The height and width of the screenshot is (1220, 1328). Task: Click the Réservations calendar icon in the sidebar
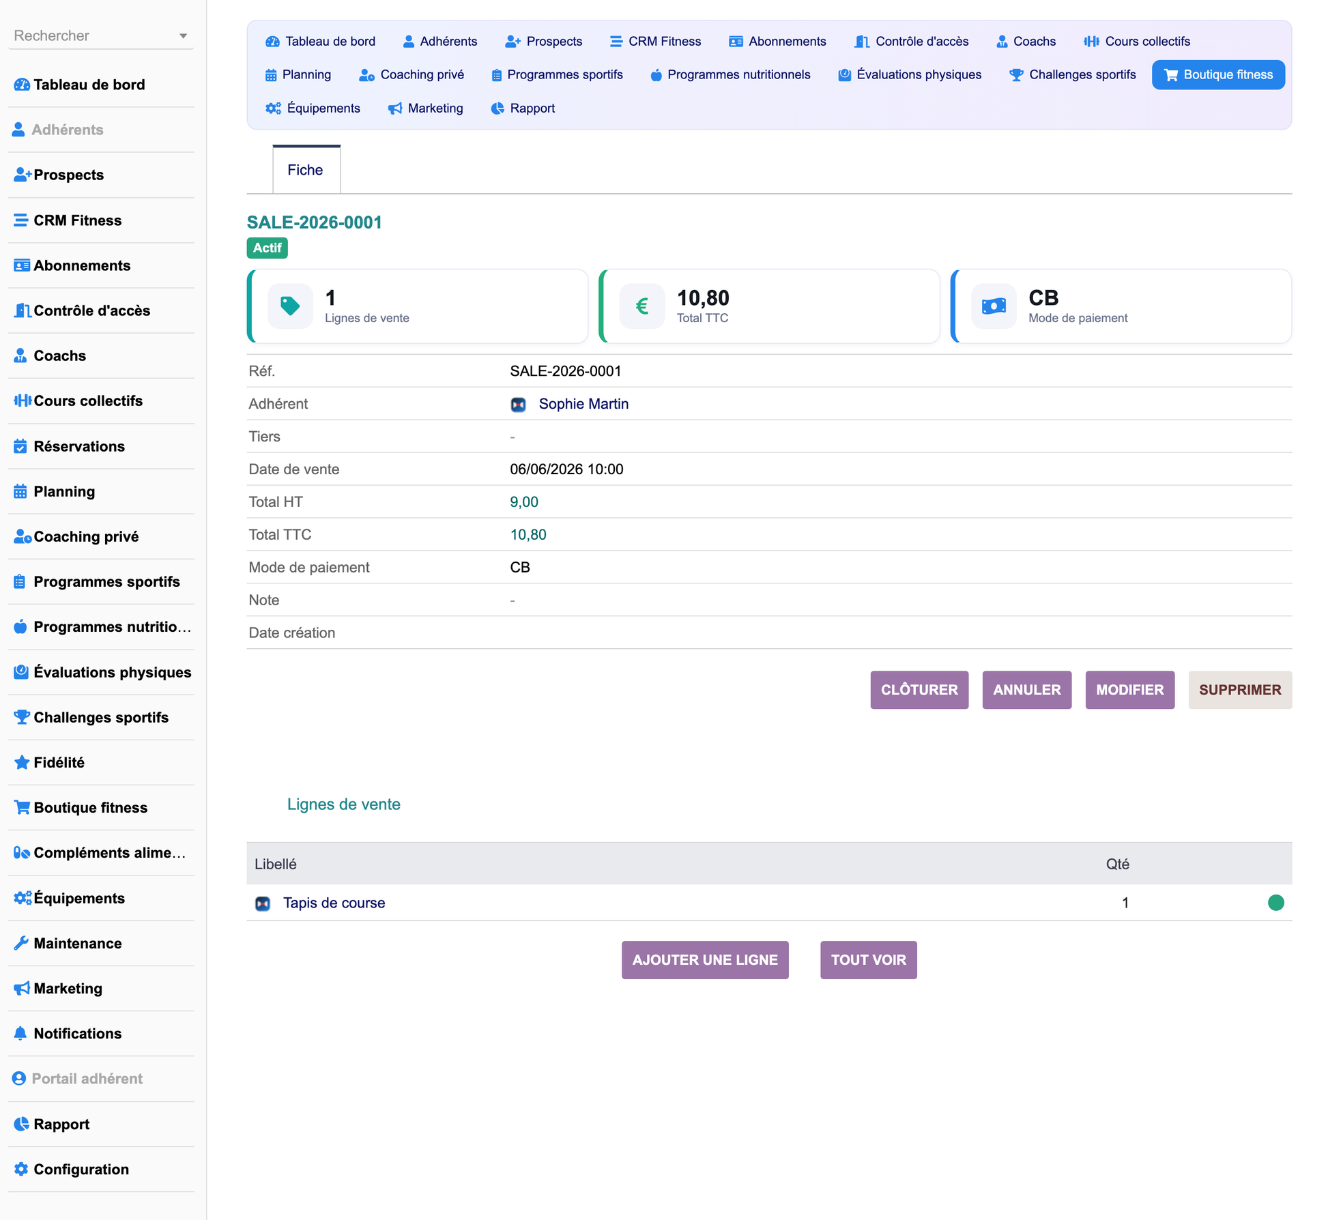(x=20, y=446)
